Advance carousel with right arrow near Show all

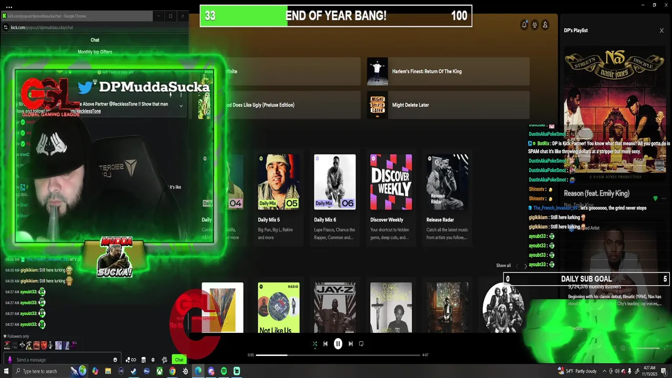[x=525, y=266]
